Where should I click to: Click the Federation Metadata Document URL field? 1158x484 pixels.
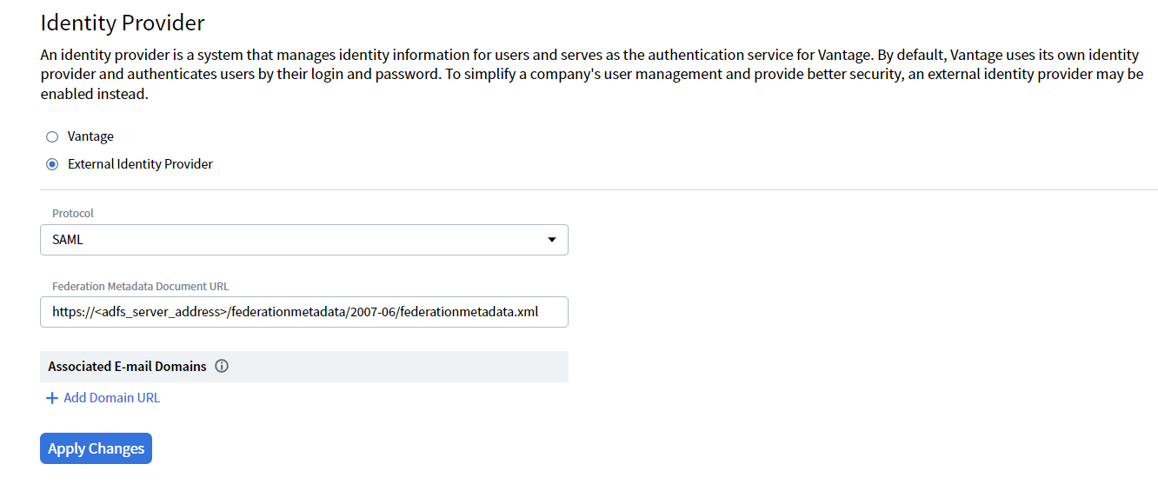[304, 312]
